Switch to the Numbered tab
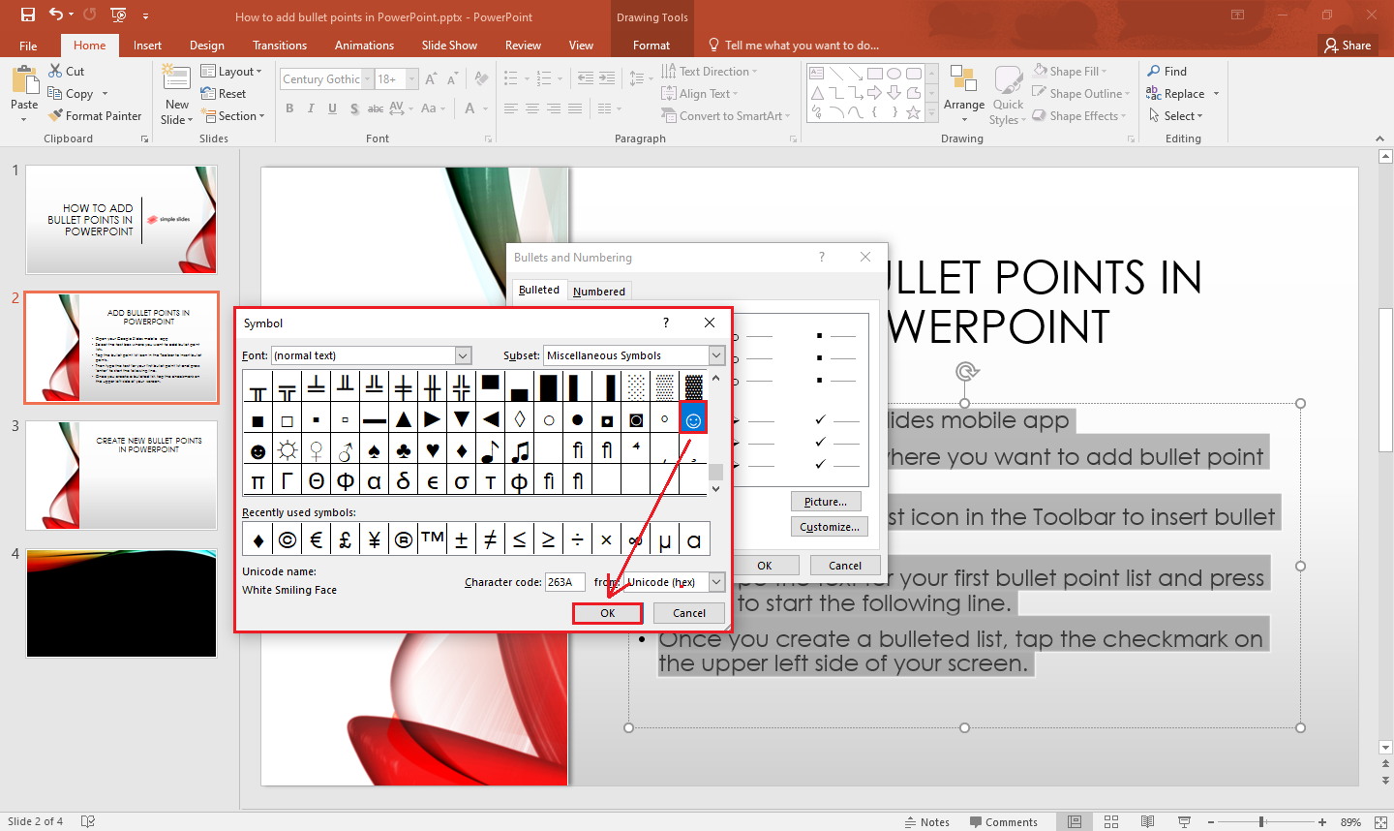Image resolution: width=1394 pixels, height=831 pixels. [x=598, y=291]
